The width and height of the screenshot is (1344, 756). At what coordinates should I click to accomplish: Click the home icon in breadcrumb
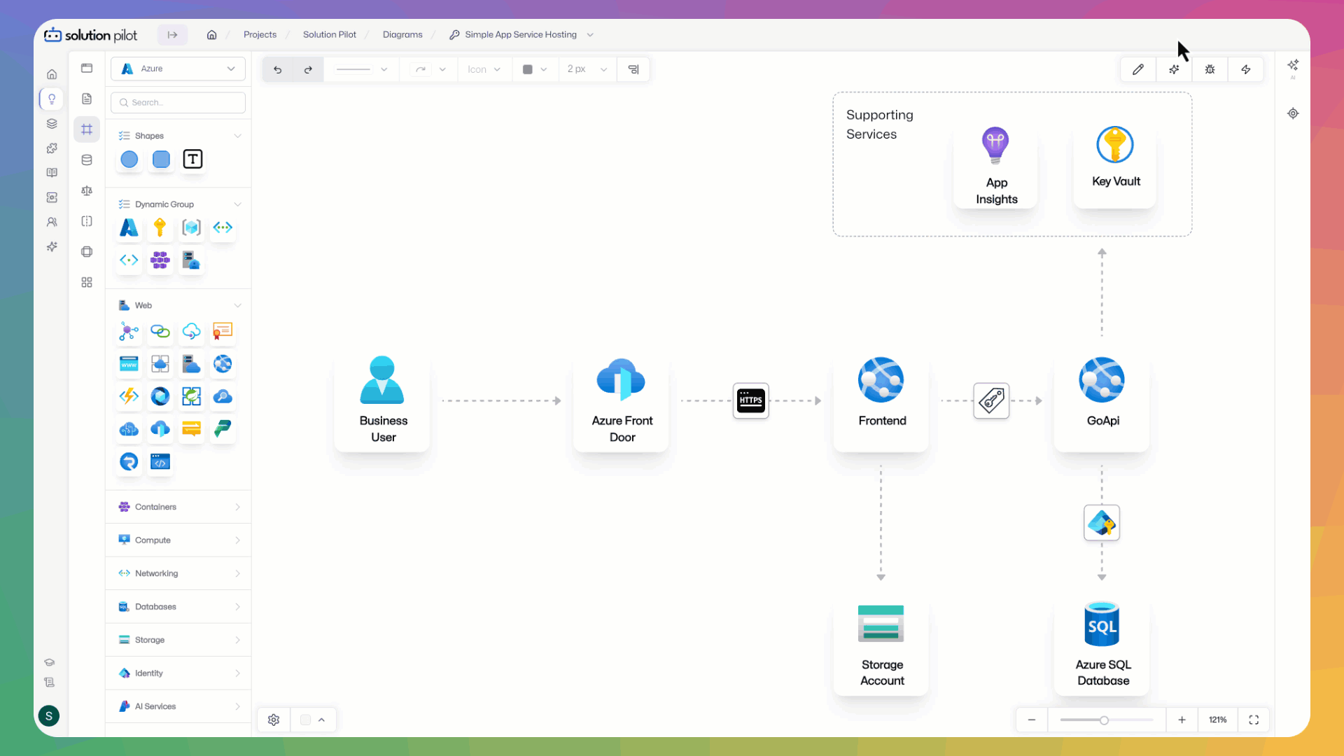click(x=211, y=34)
